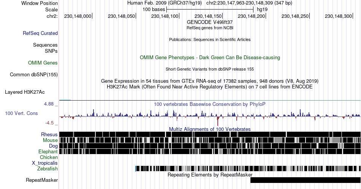Click the RefSeq Curated track label
This screenshot has width=361, height=189.
(x=40, y=33)
